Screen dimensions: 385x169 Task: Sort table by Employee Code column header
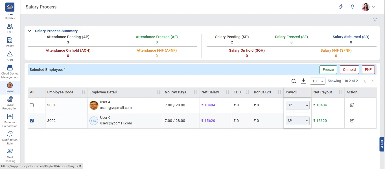pos(60,92)
